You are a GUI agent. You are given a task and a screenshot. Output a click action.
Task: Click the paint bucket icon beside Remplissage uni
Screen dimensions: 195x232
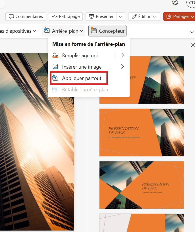pyautogui.click(x=55, y=55)
